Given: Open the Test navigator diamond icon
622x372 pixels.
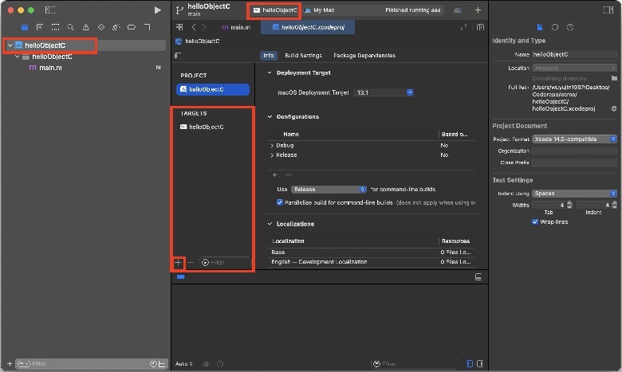Looking at the screenshot, I should pyautogui.click(x=101, y=27).
